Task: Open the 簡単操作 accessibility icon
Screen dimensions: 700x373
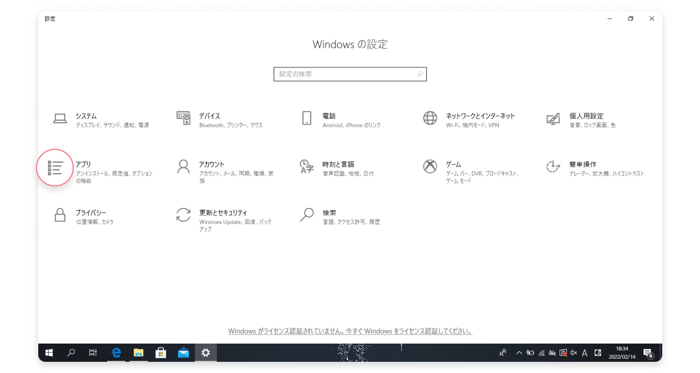Action: coord(553,167)
